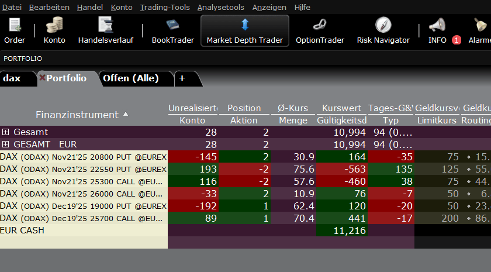Close the Portfolio tab with red X
The image size is (491, 272).
coord(42,78)
